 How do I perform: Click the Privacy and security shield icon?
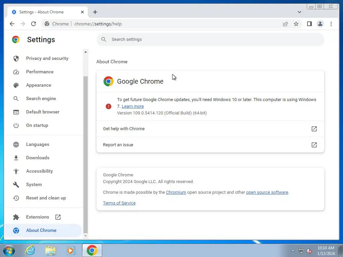(16, 58)
